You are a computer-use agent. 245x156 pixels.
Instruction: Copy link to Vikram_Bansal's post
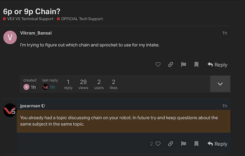coord(170,65)
